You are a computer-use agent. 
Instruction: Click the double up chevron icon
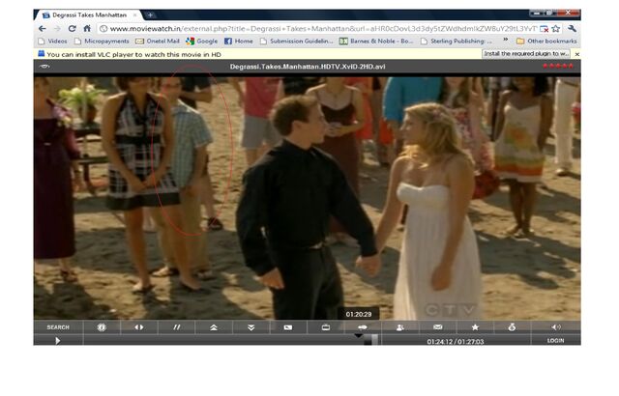(x=214, y=327)
